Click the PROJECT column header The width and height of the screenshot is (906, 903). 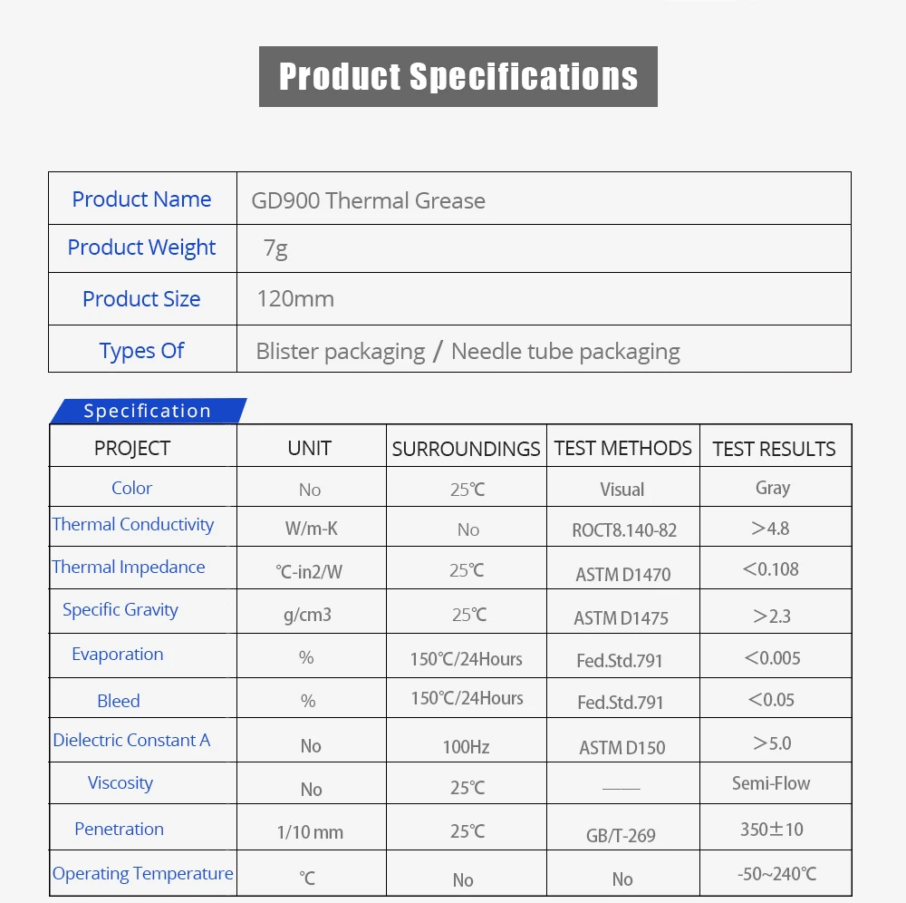[x=132, y=448]
